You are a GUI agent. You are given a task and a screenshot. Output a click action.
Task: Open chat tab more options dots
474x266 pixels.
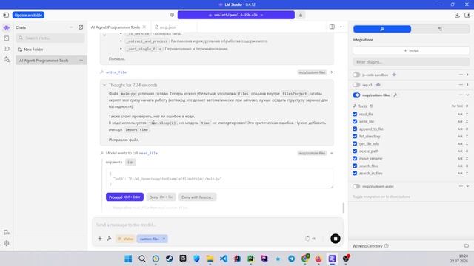point(342,27)
